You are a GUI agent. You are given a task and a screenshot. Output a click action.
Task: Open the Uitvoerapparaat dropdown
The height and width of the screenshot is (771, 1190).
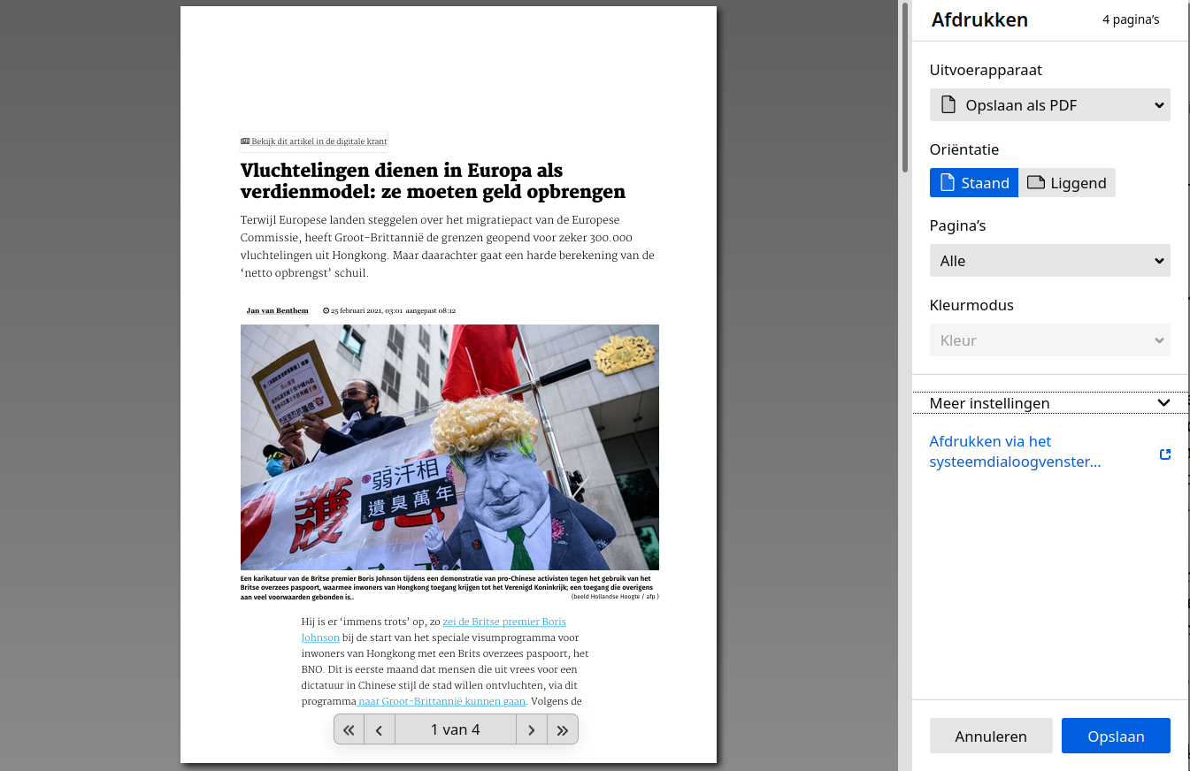(x=1049, y=105)
